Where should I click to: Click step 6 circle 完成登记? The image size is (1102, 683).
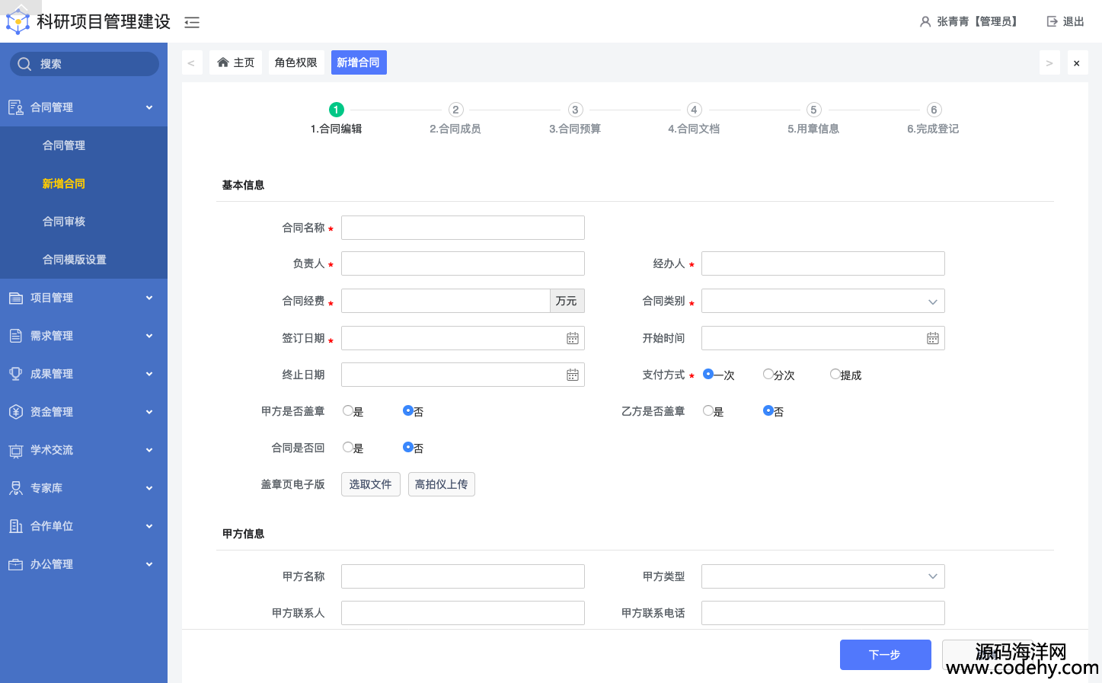pyautogui.click(x=934, y=110)
